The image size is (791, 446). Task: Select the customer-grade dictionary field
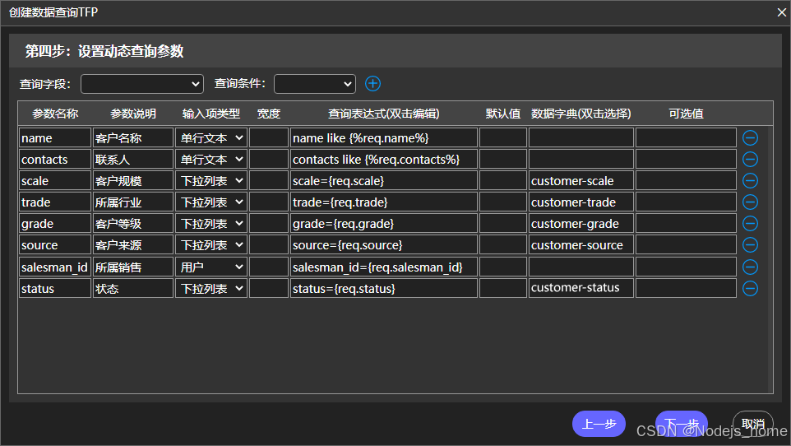pos(581,224)
